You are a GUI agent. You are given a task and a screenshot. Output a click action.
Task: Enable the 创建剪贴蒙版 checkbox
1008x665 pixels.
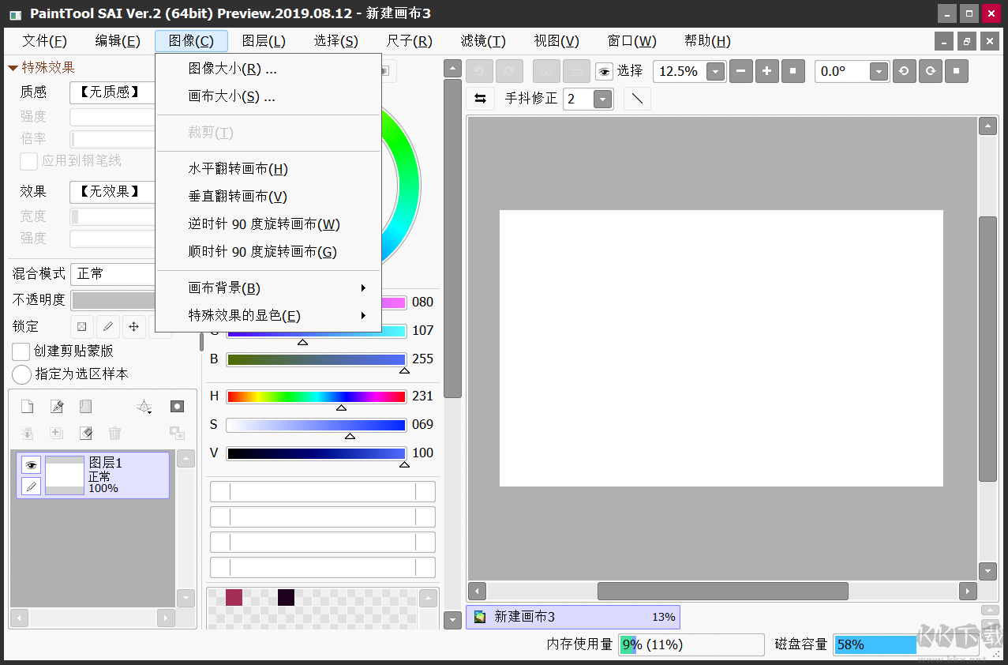click(21, 351)
